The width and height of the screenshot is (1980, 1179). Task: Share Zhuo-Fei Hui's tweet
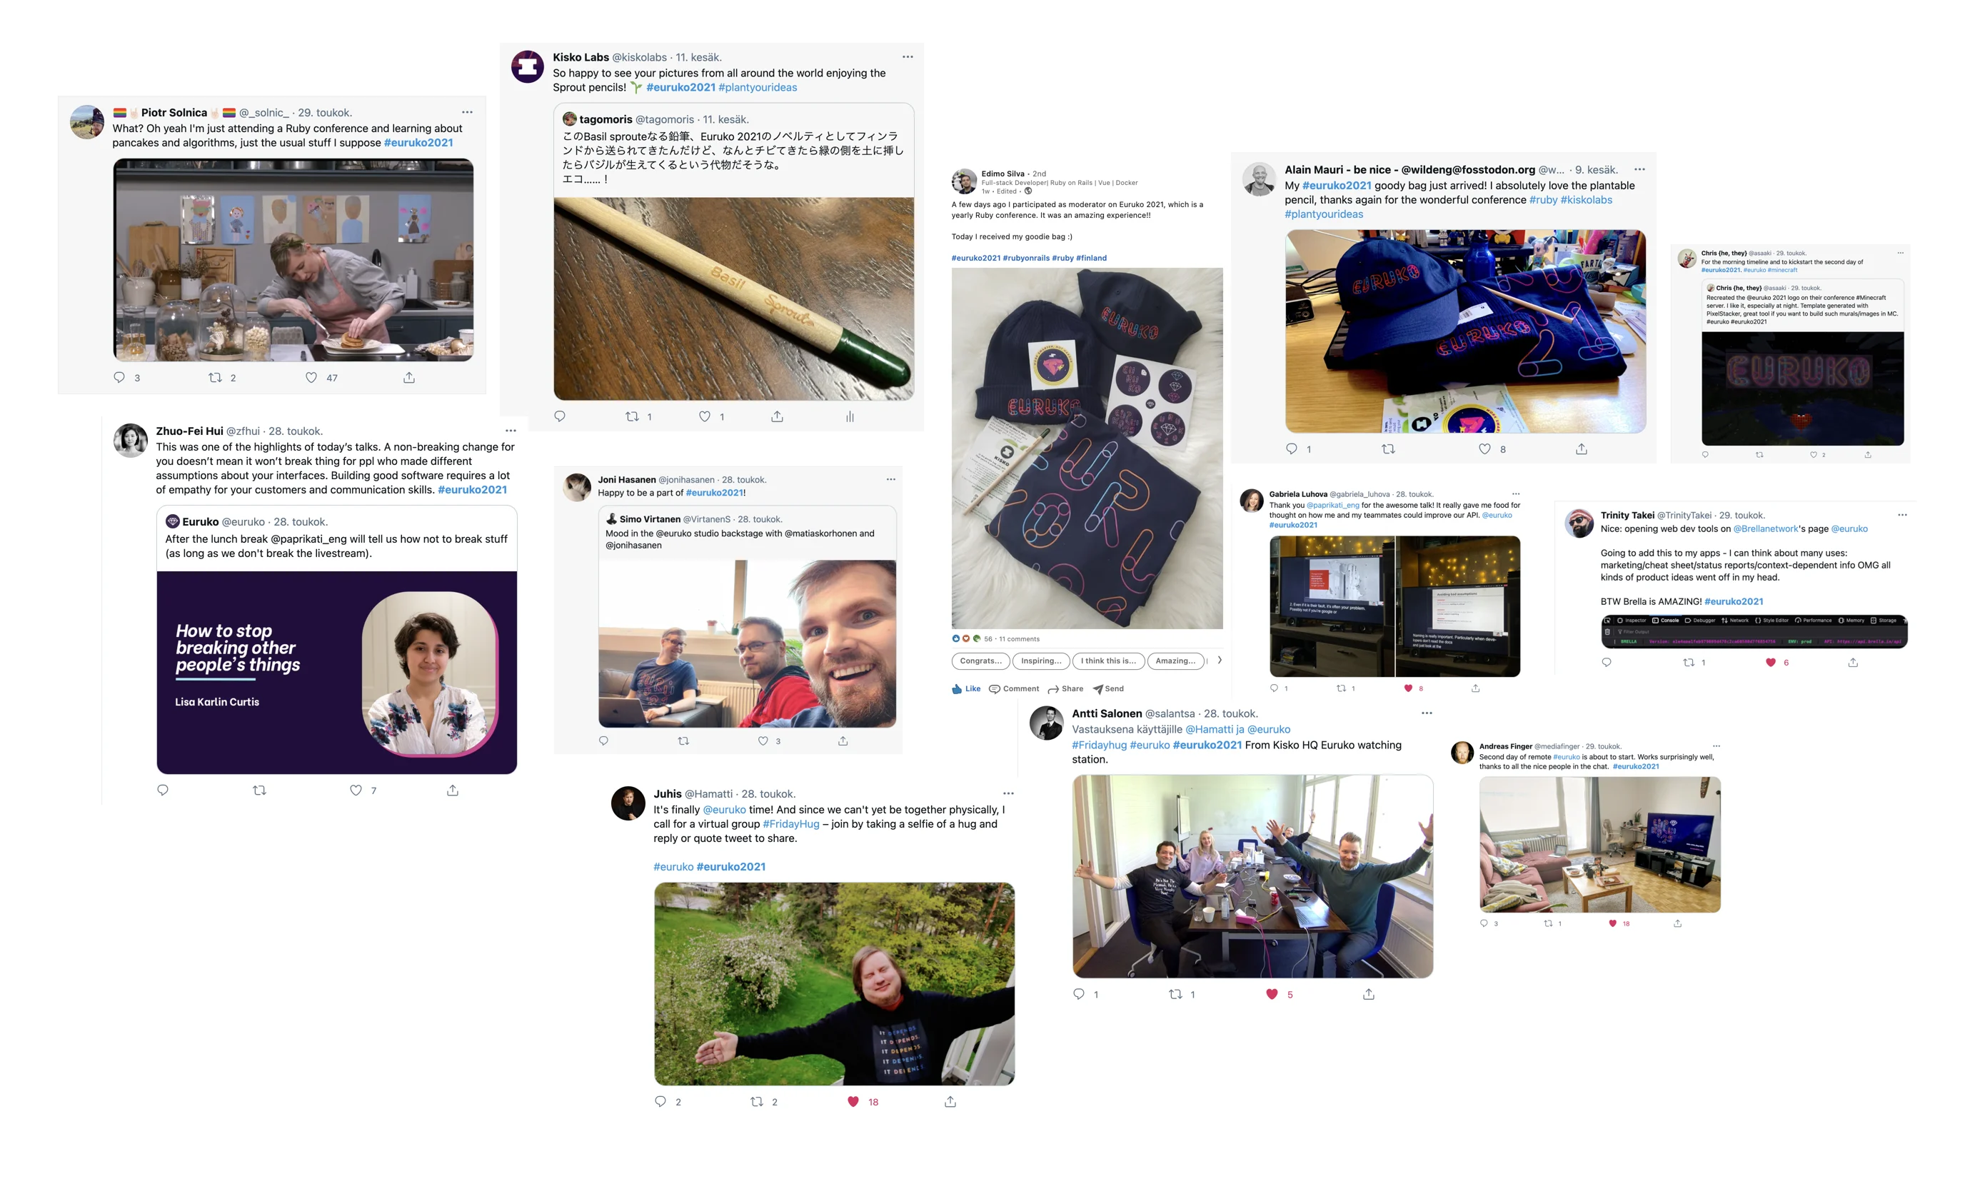click(453, 790)
